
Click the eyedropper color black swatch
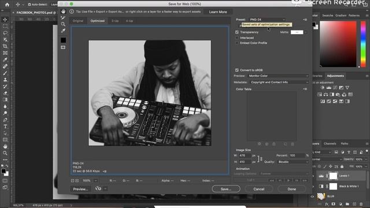tap(63, 40)
